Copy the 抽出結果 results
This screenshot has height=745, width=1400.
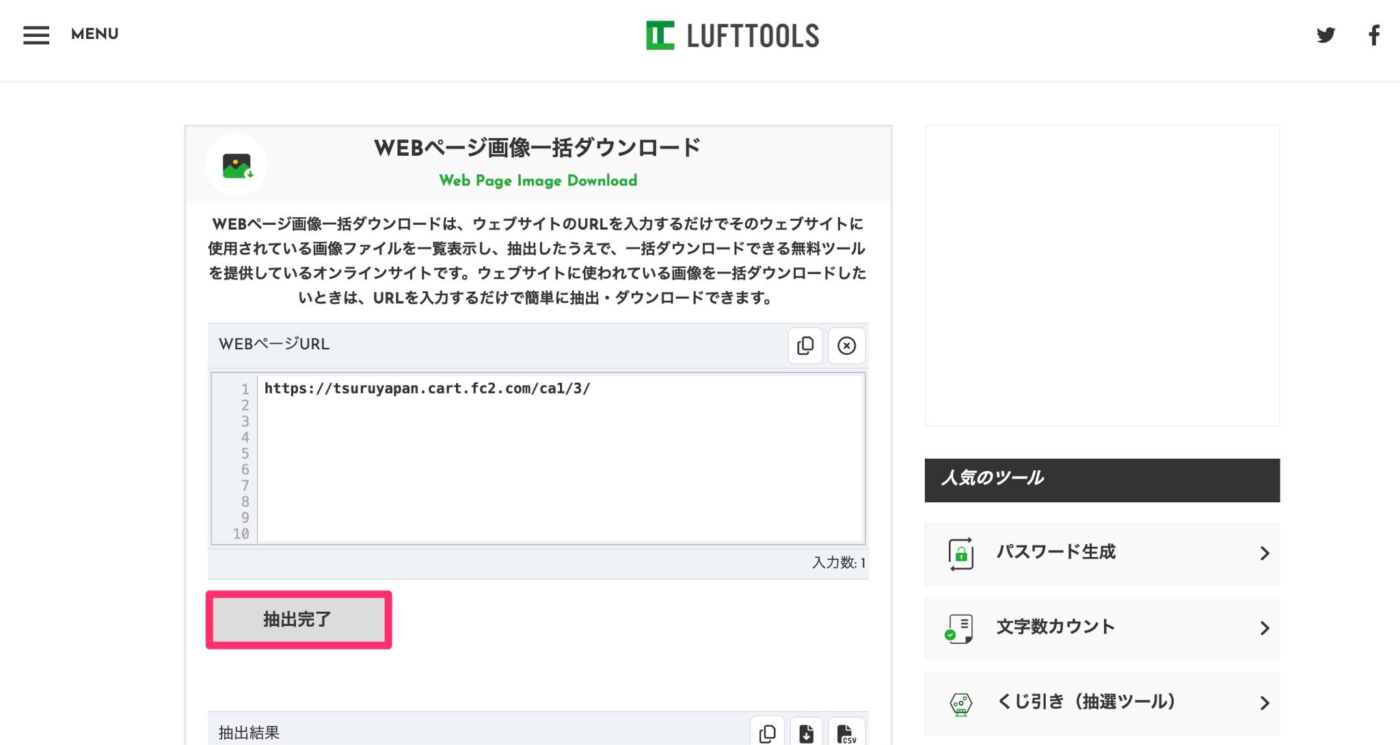(x=767, y=733)
